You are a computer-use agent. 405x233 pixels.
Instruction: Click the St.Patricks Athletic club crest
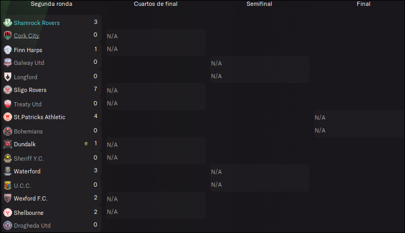click(7, 117)
